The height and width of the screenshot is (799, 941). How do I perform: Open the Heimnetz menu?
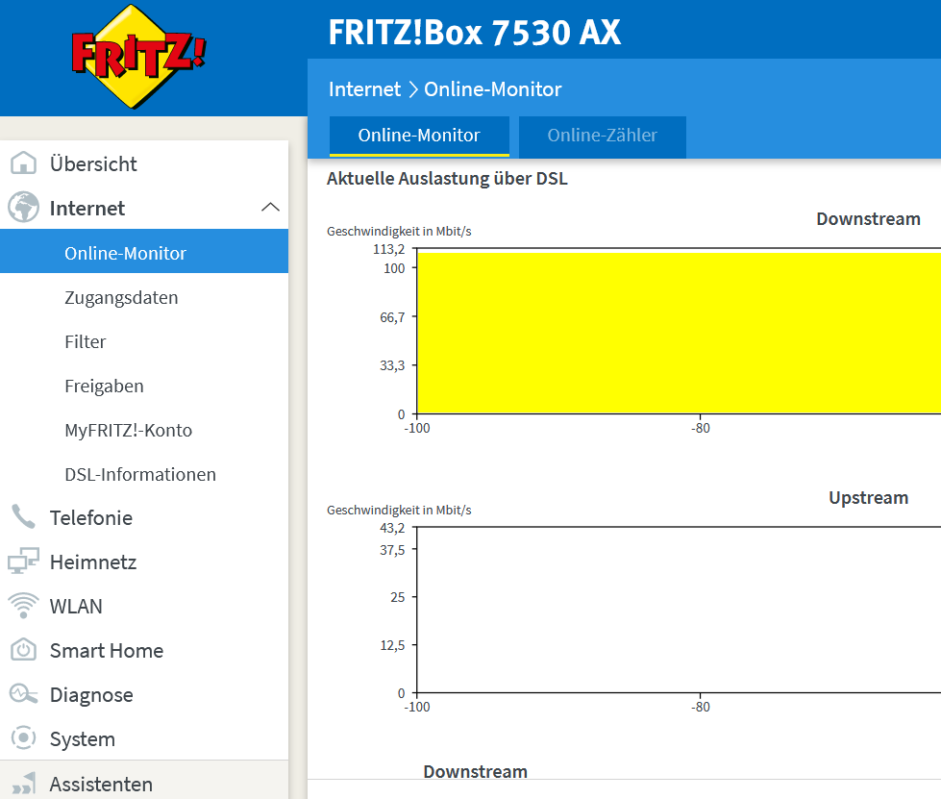click(144, 562)
